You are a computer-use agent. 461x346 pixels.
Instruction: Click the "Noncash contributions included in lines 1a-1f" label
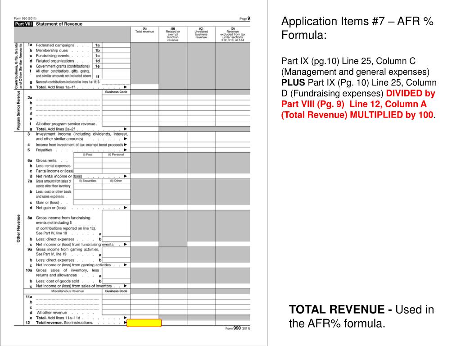[68, 82]
